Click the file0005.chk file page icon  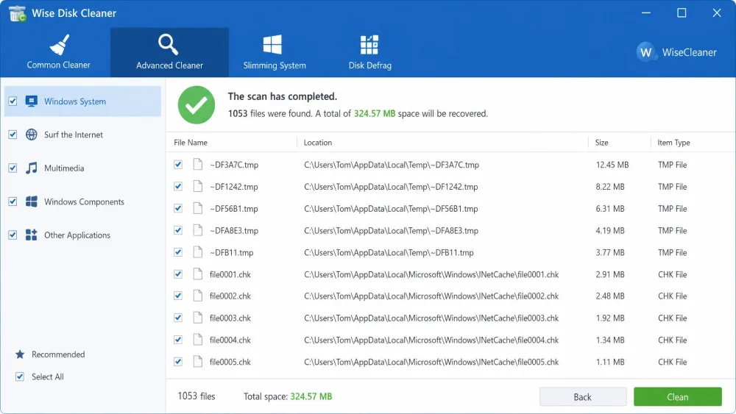tap(197, 362)
